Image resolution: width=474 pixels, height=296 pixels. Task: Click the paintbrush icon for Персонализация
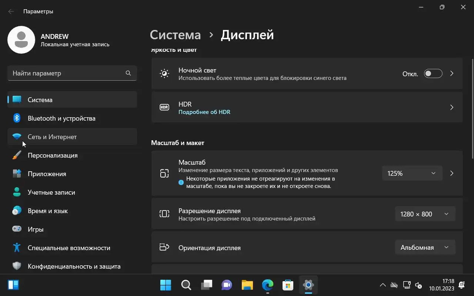[x=17, y=155]
